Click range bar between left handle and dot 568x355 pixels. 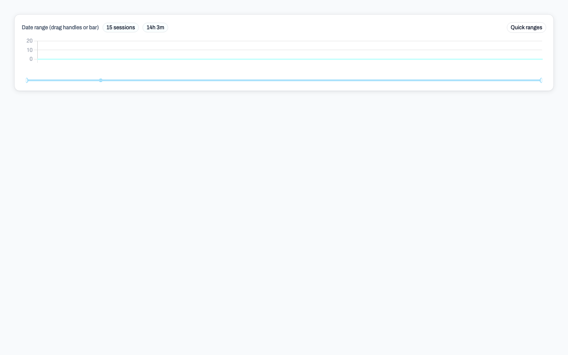coord(64,80)
